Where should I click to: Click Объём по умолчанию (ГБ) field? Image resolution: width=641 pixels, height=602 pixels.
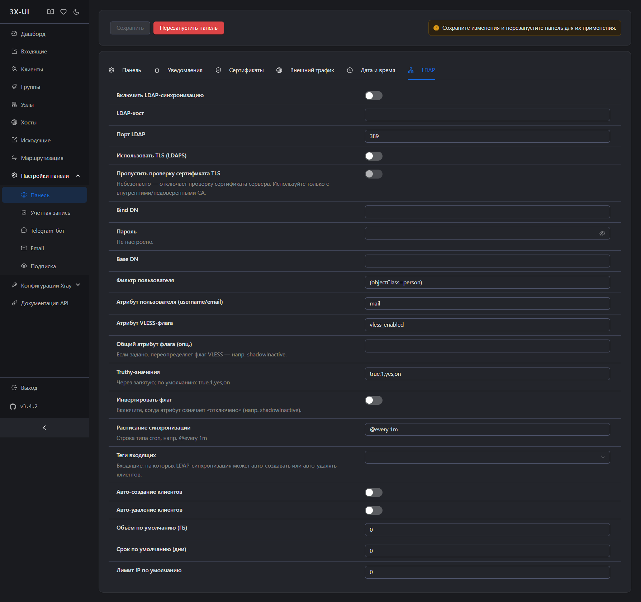tap(488, 530)
